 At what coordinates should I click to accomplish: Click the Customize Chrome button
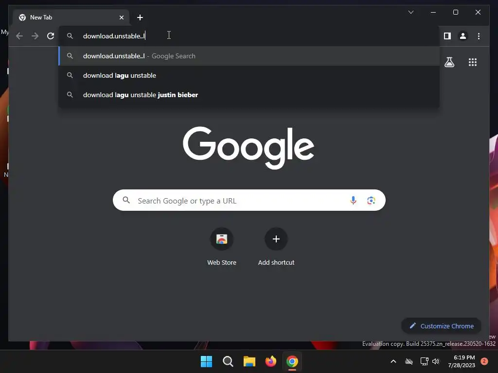441,326
